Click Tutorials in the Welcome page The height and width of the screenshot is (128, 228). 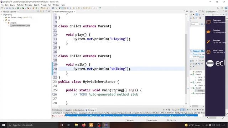(x=216, y=30)
